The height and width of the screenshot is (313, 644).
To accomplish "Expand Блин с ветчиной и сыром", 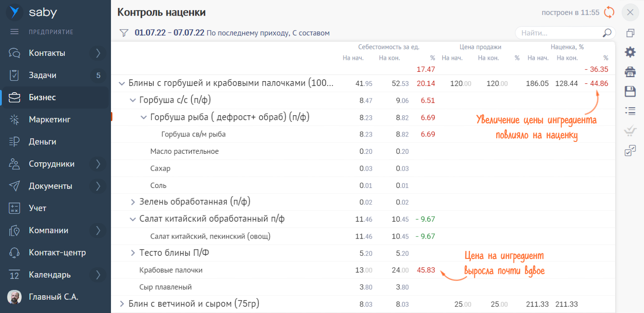I will pyautogui.click(x=122, y=304).
